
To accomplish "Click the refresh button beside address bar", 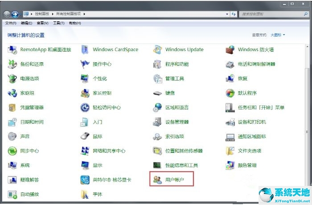I will [234, 14].
